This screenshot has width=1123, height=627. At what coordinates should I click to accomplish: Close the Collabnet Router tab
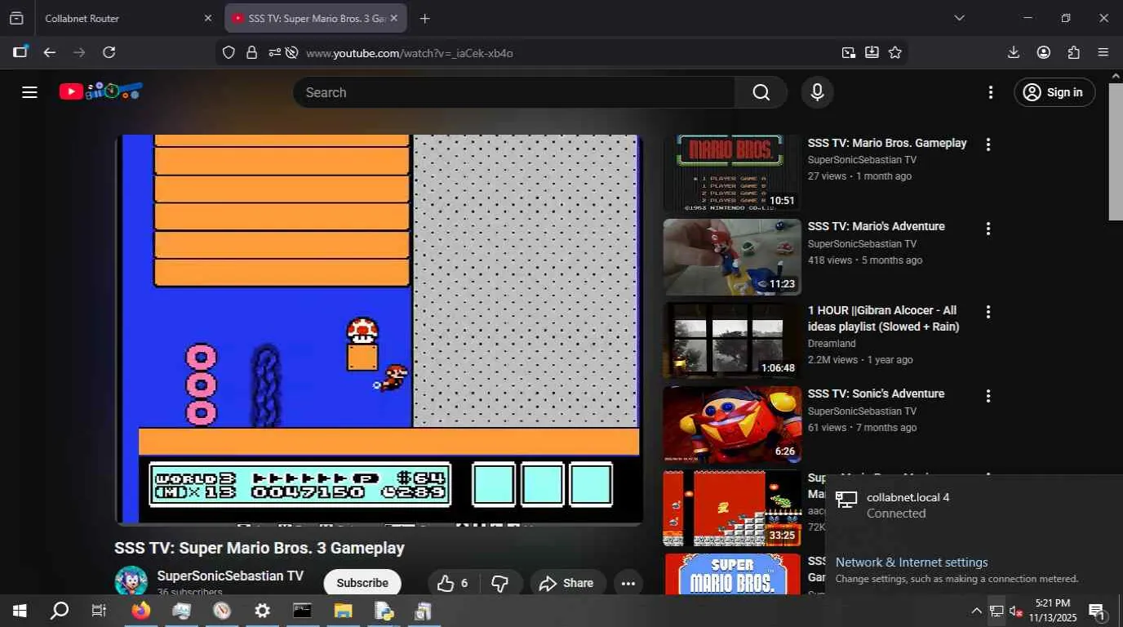[x=207, y=18]
